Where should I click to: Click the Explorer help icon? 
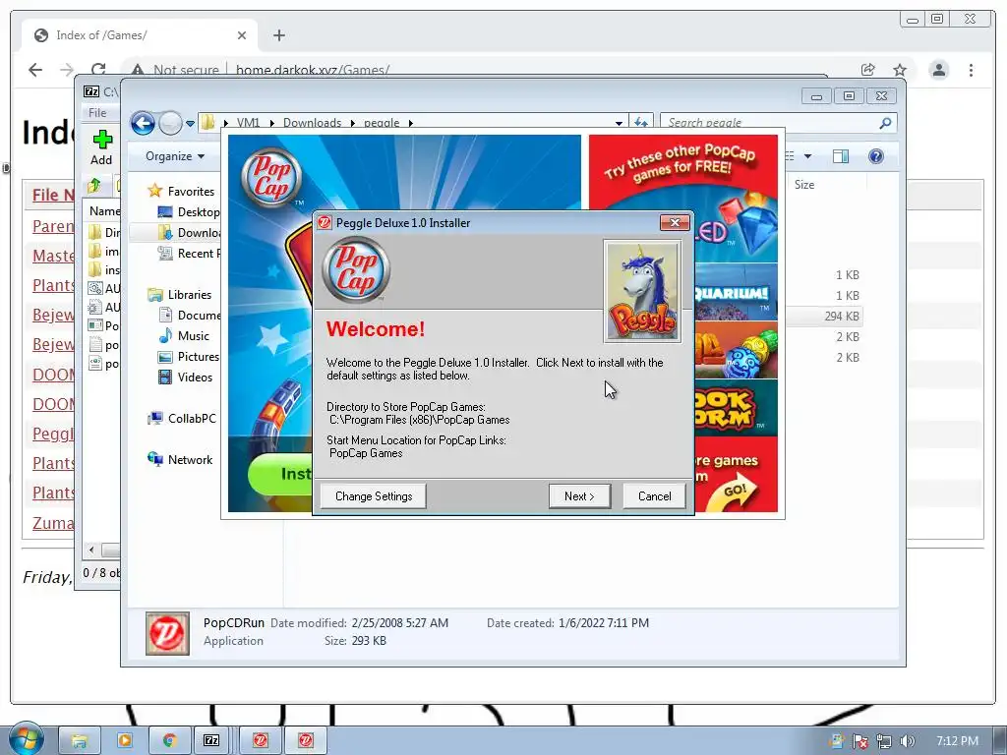(x=875, y=156)
